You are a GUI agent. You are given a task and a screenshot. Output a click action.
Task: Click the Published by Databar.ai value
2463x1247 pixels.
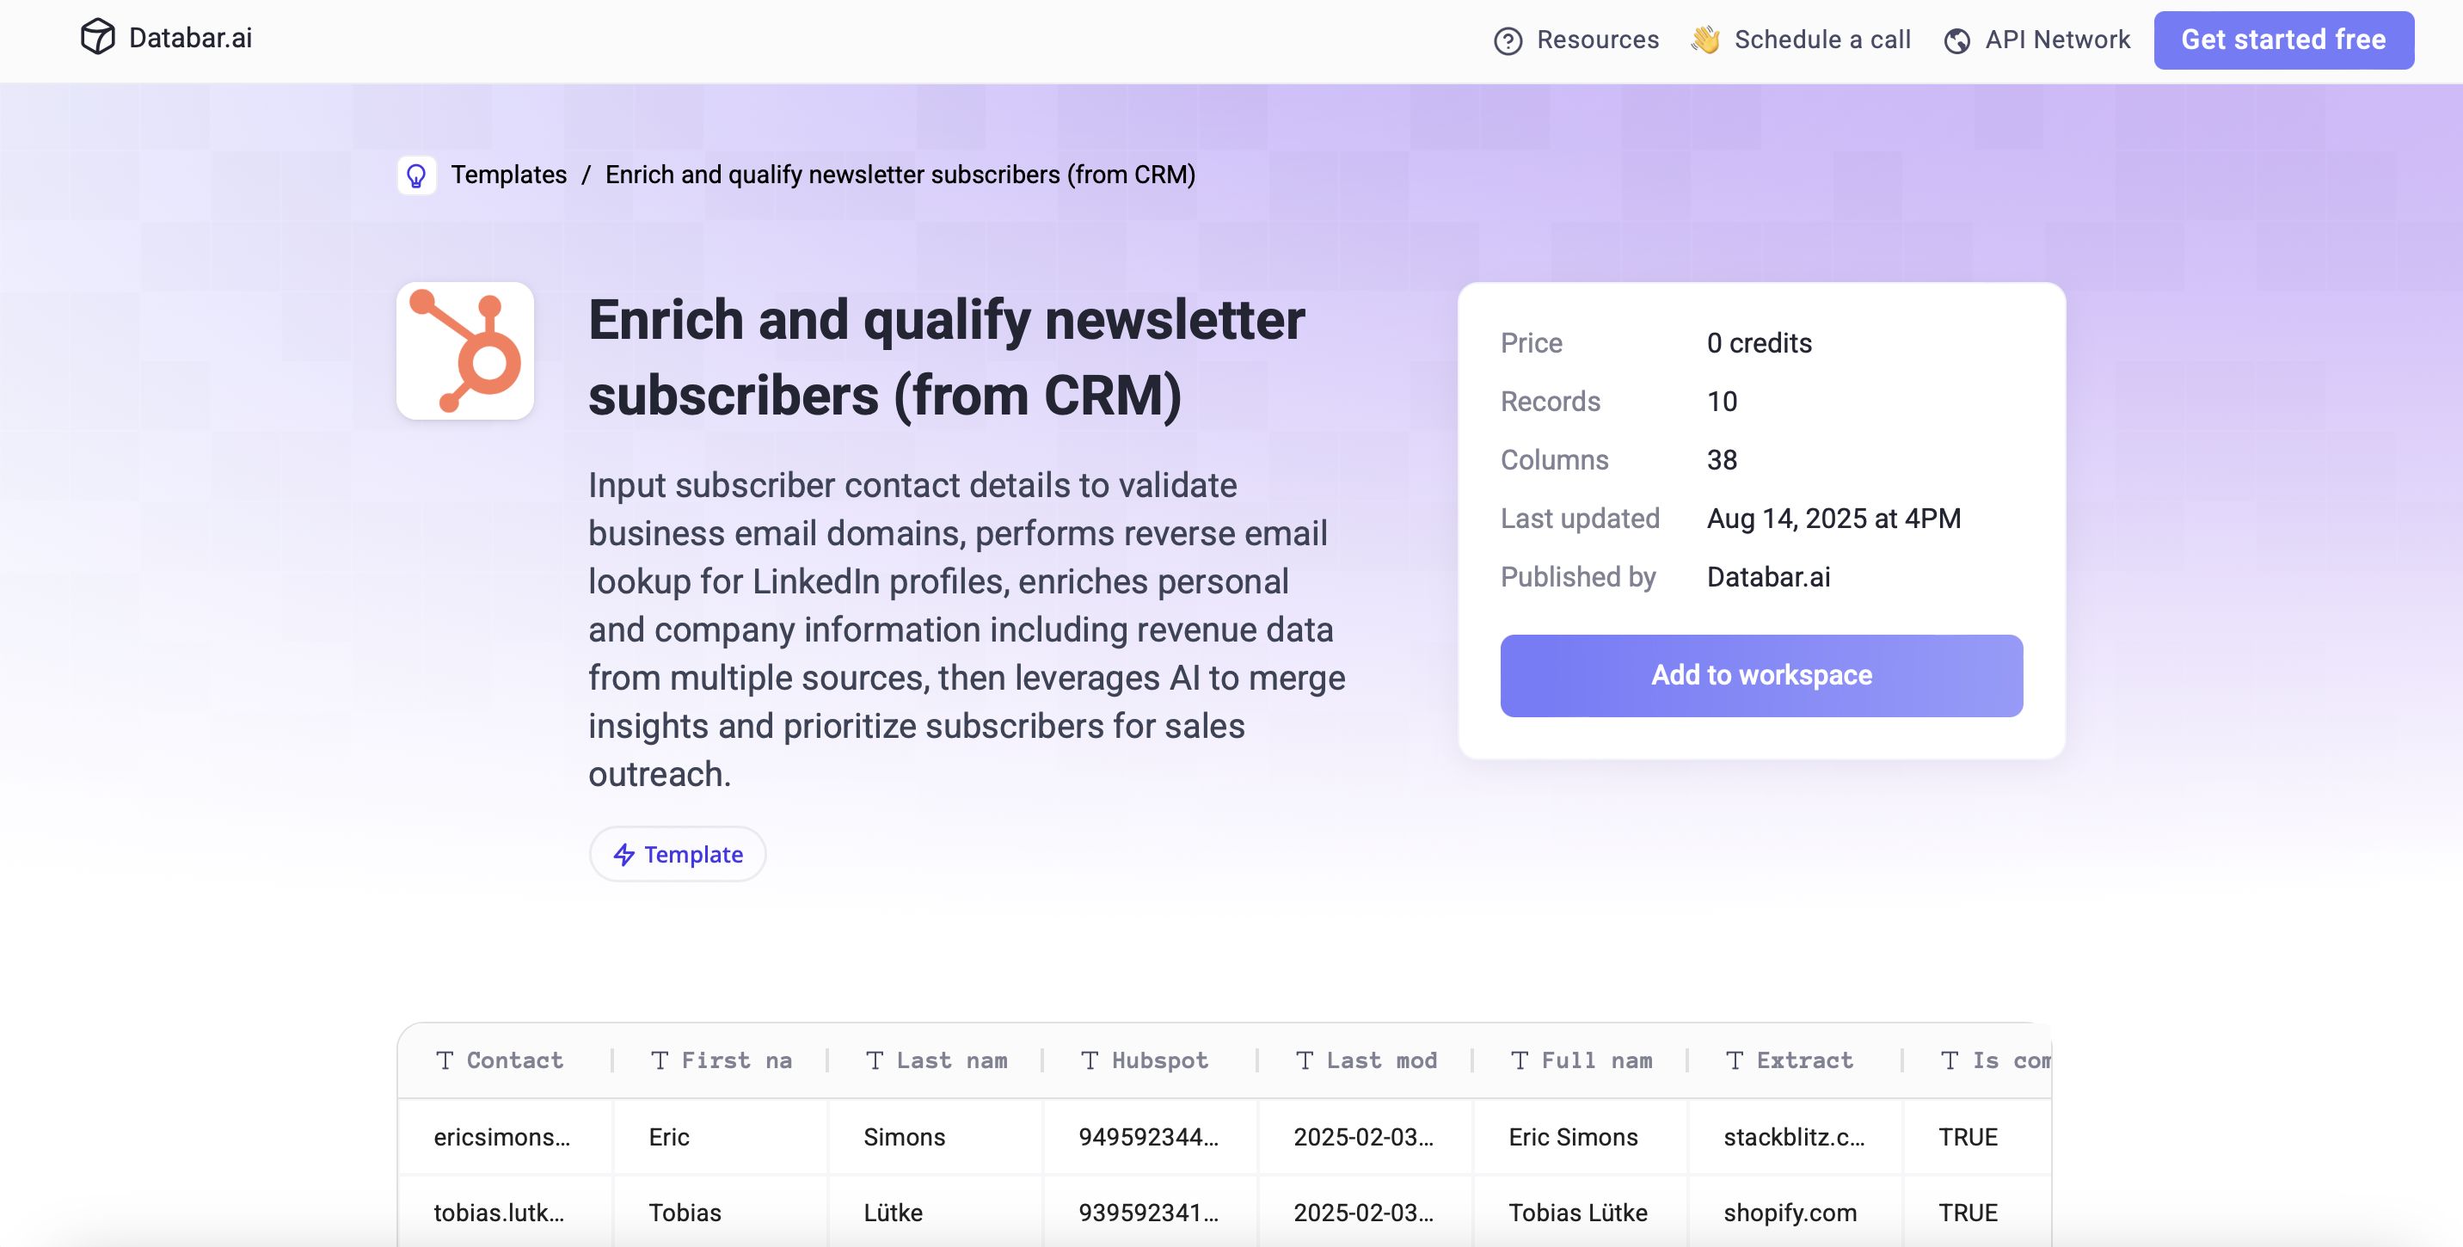[1769, 577]
